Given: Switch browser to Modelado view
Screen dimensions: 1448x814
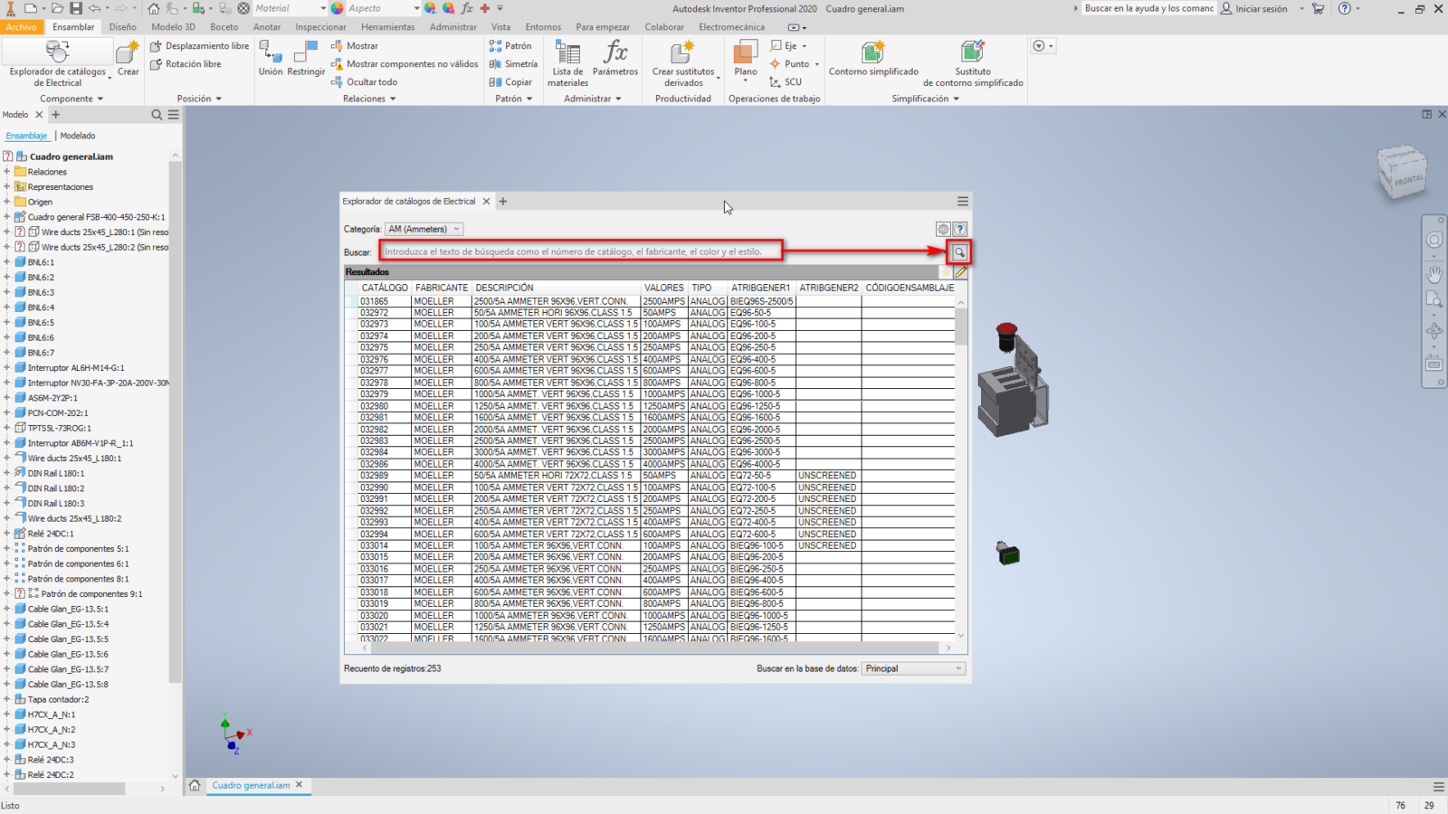Looking at the screenshot, I should (78, 136).
